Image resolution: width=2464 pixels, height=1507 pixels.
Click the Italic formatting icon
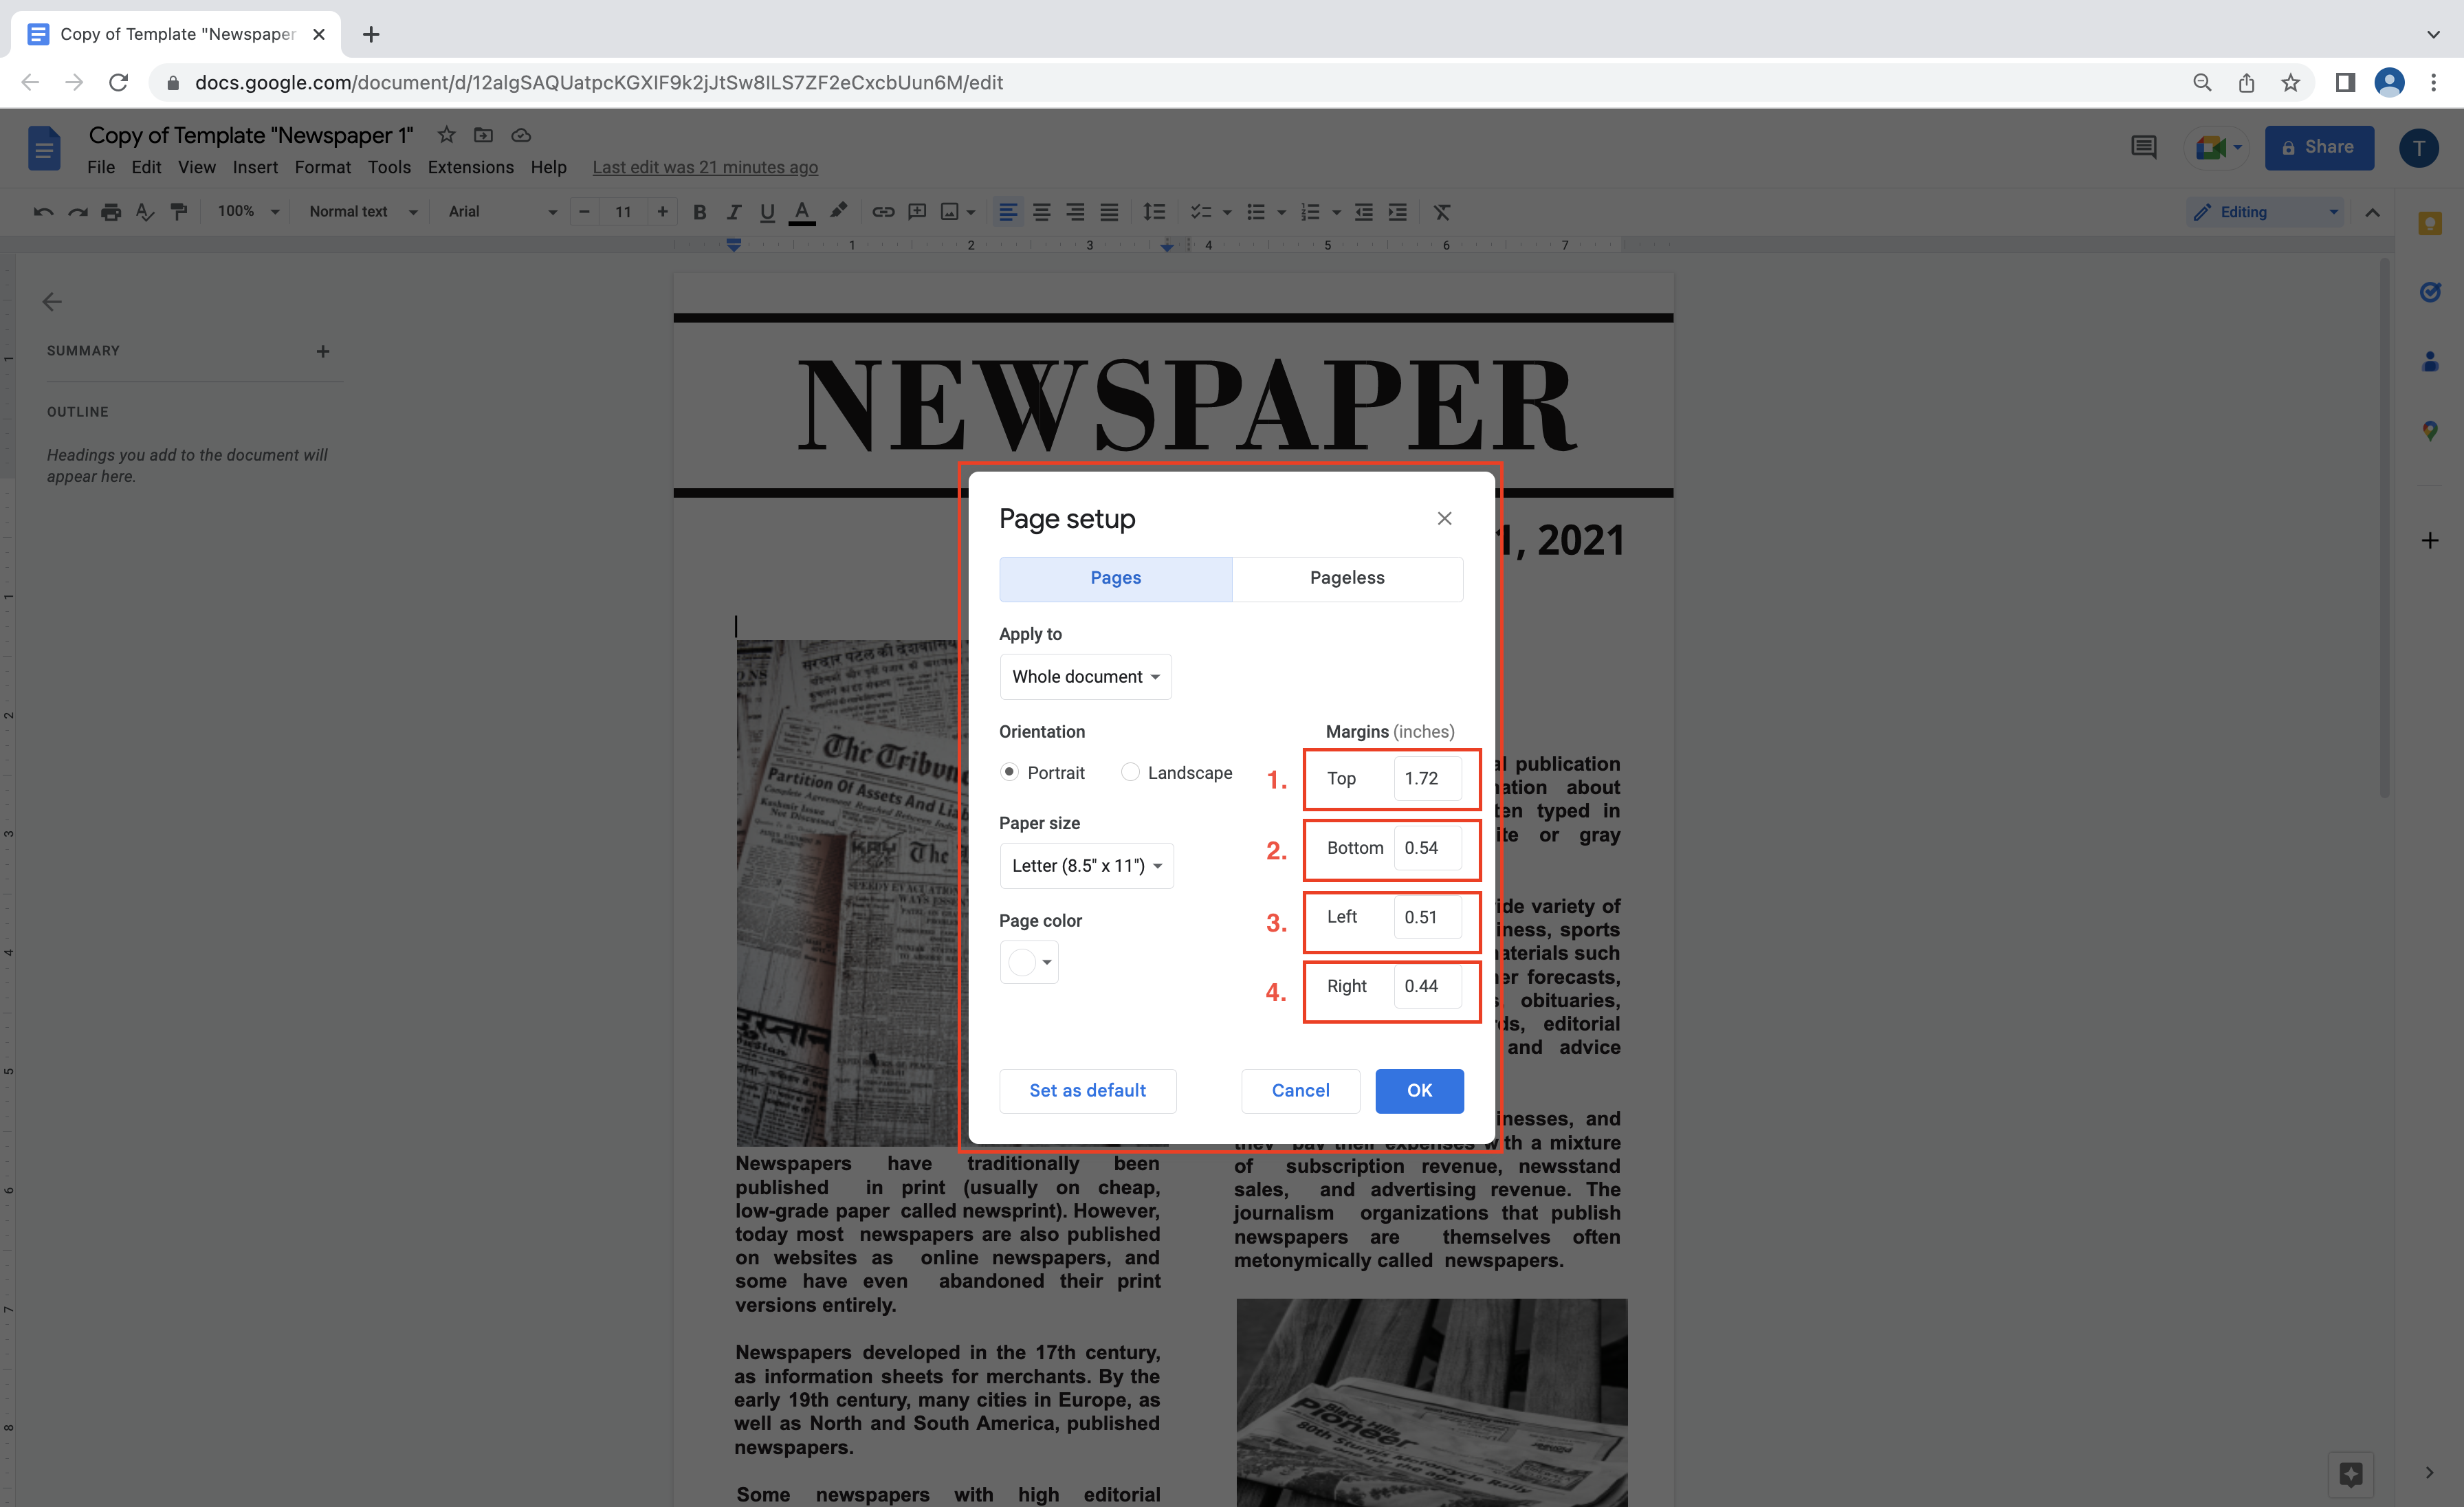(x=732, y=213)
